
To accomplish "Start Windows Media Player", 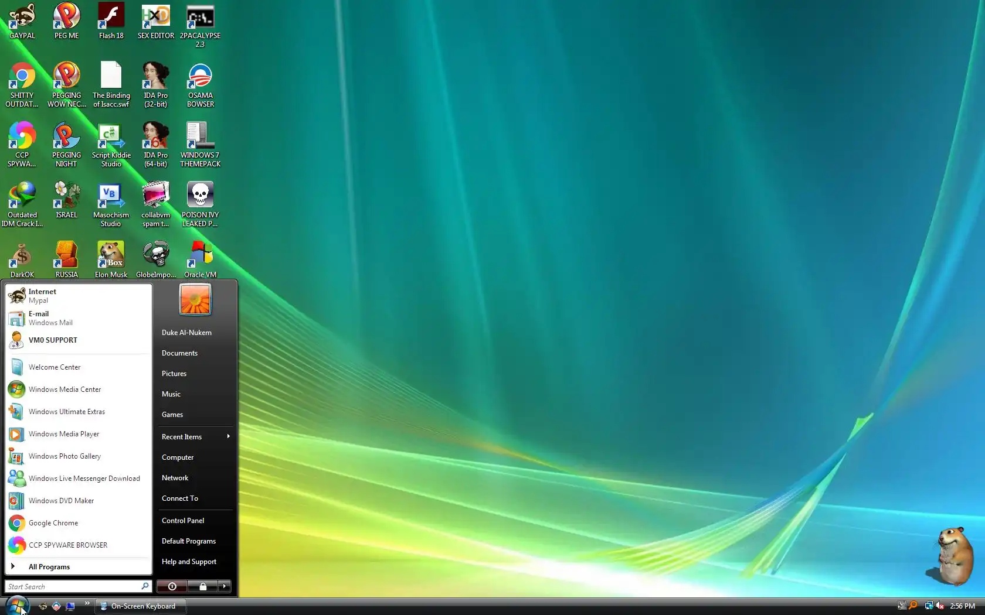I will (x=79, y=434).
